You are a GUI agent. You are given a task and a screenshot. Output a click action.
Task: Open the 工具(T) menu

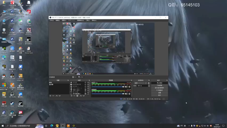click(88, 20)
